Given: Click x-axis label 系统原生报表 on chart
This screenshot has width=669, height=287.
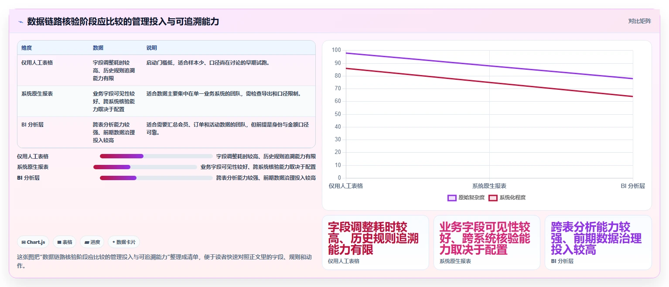Looking at the screenshot, I should point(489,186).
